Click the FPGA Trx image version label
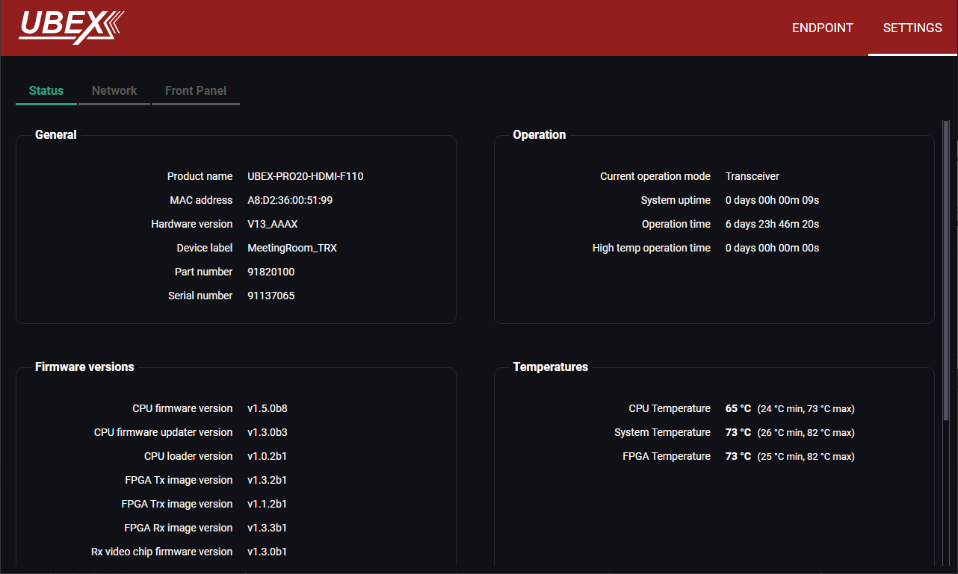 tap(177, 504)
